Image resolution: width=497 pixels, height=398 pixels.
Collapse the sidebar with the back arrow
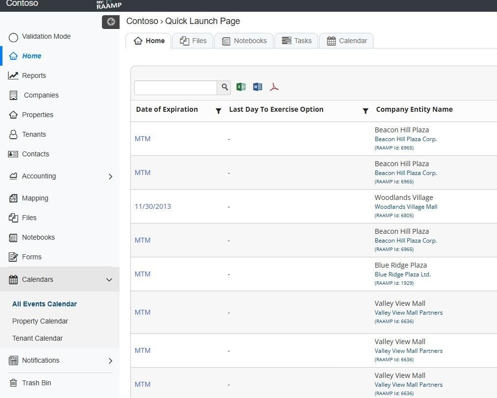click(111, 22)
